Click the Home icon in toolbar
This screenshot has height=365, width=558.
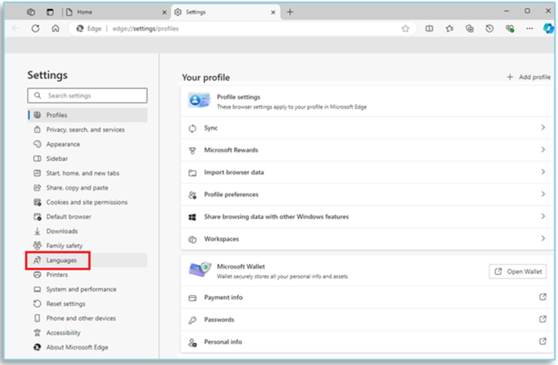(55, 29)
